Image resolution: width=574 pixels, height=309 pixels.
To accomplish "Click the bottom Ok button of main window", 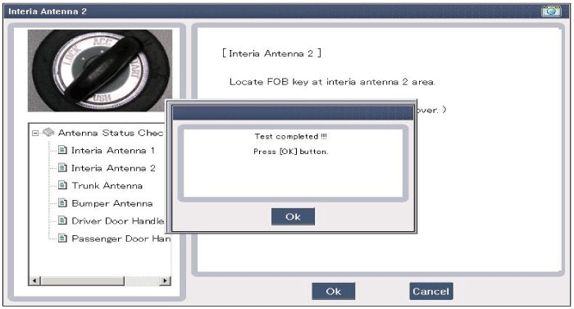I will [334, 292].
